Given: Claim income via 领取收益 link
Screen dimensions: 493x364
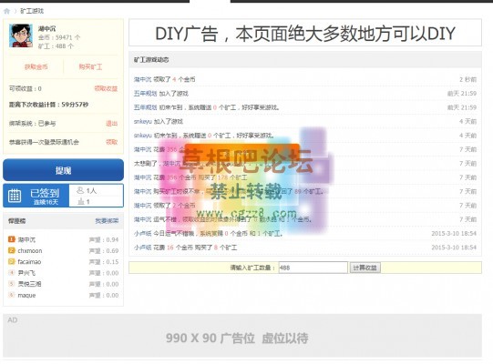Looking at the screenshot, I should click(x=106, y=88).
